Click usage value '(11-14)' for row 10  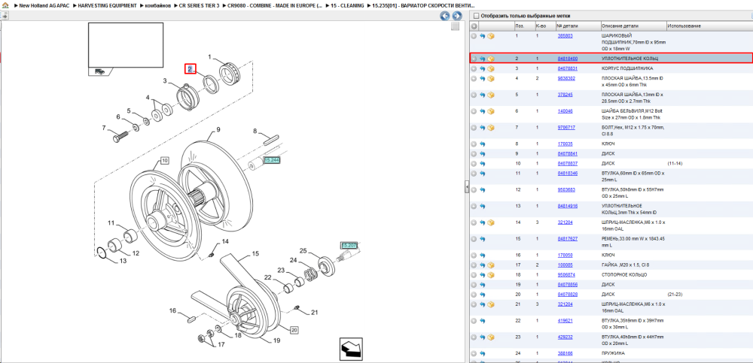(675, 164)
